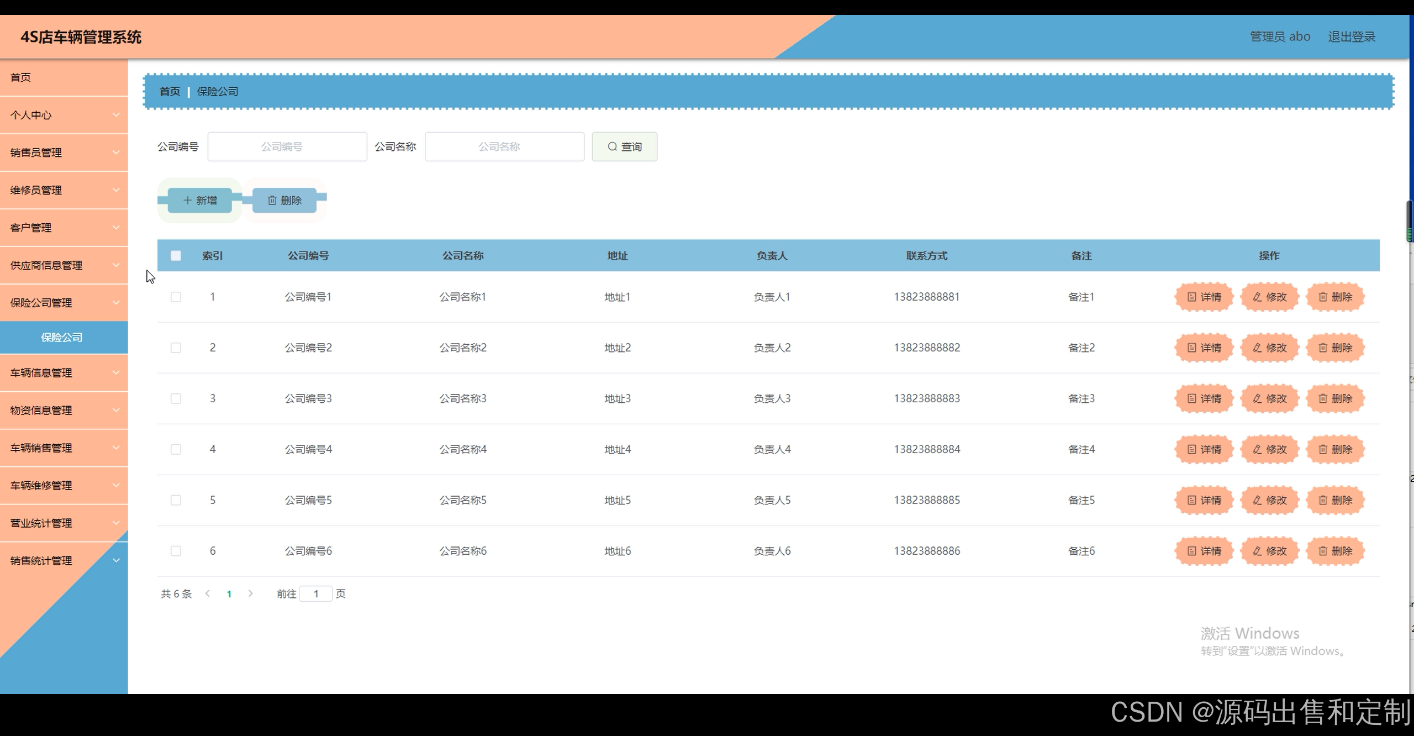The image size is (1414, 736).
Task: Expand the 个人中心 menu section
Action: click(64, 115)
